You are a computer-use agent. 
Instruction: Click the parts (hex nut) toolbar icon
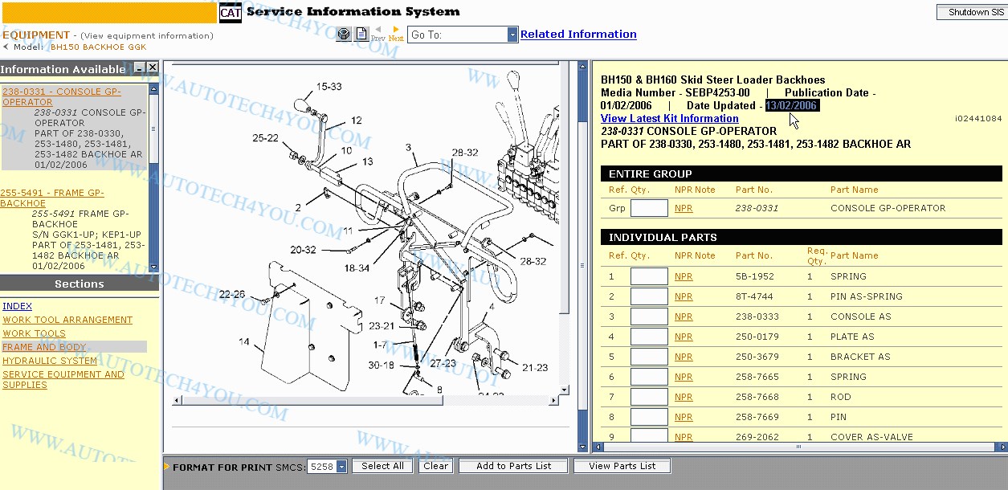click(x=343, y=35)
